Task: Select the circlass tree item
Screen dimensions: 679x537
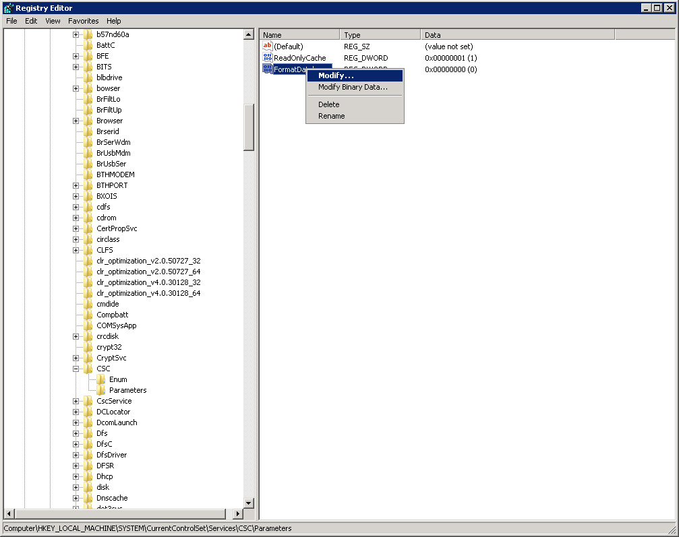Action: 108,239
